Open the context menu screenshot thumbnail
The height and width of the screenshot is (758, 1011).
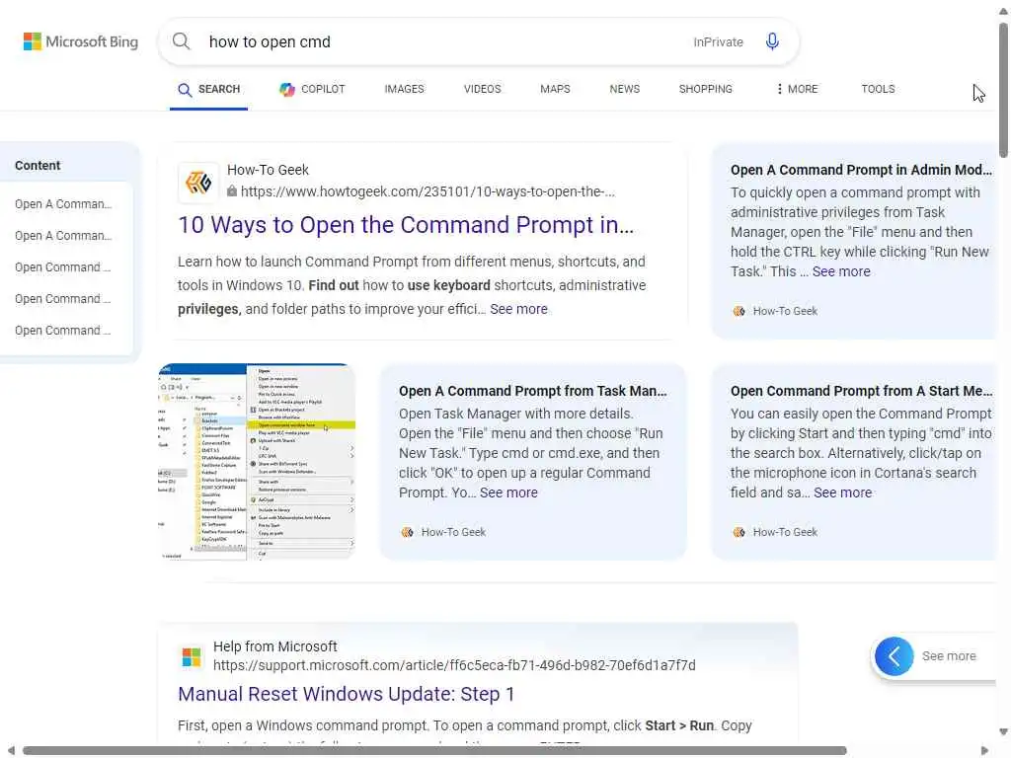coord(257,461)
